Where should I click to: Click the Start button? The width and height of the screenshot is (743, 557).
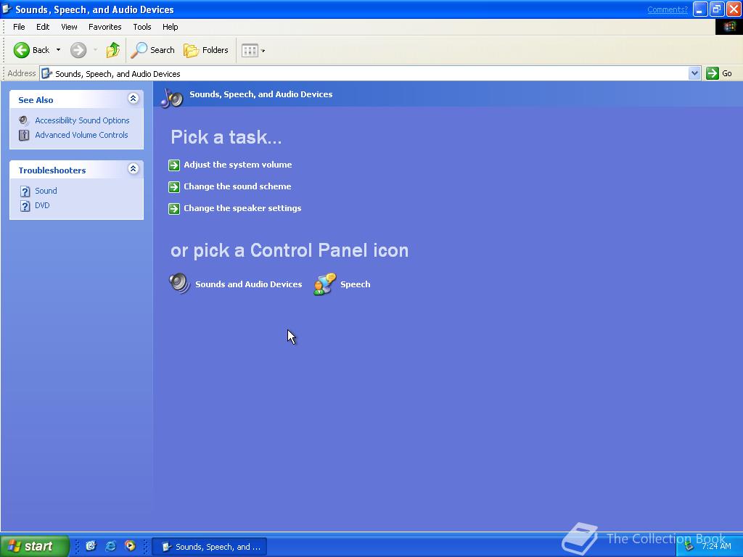34,546
